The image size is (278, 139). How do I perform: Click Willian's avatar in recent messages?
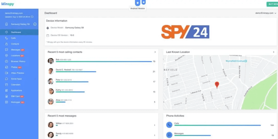51,125
